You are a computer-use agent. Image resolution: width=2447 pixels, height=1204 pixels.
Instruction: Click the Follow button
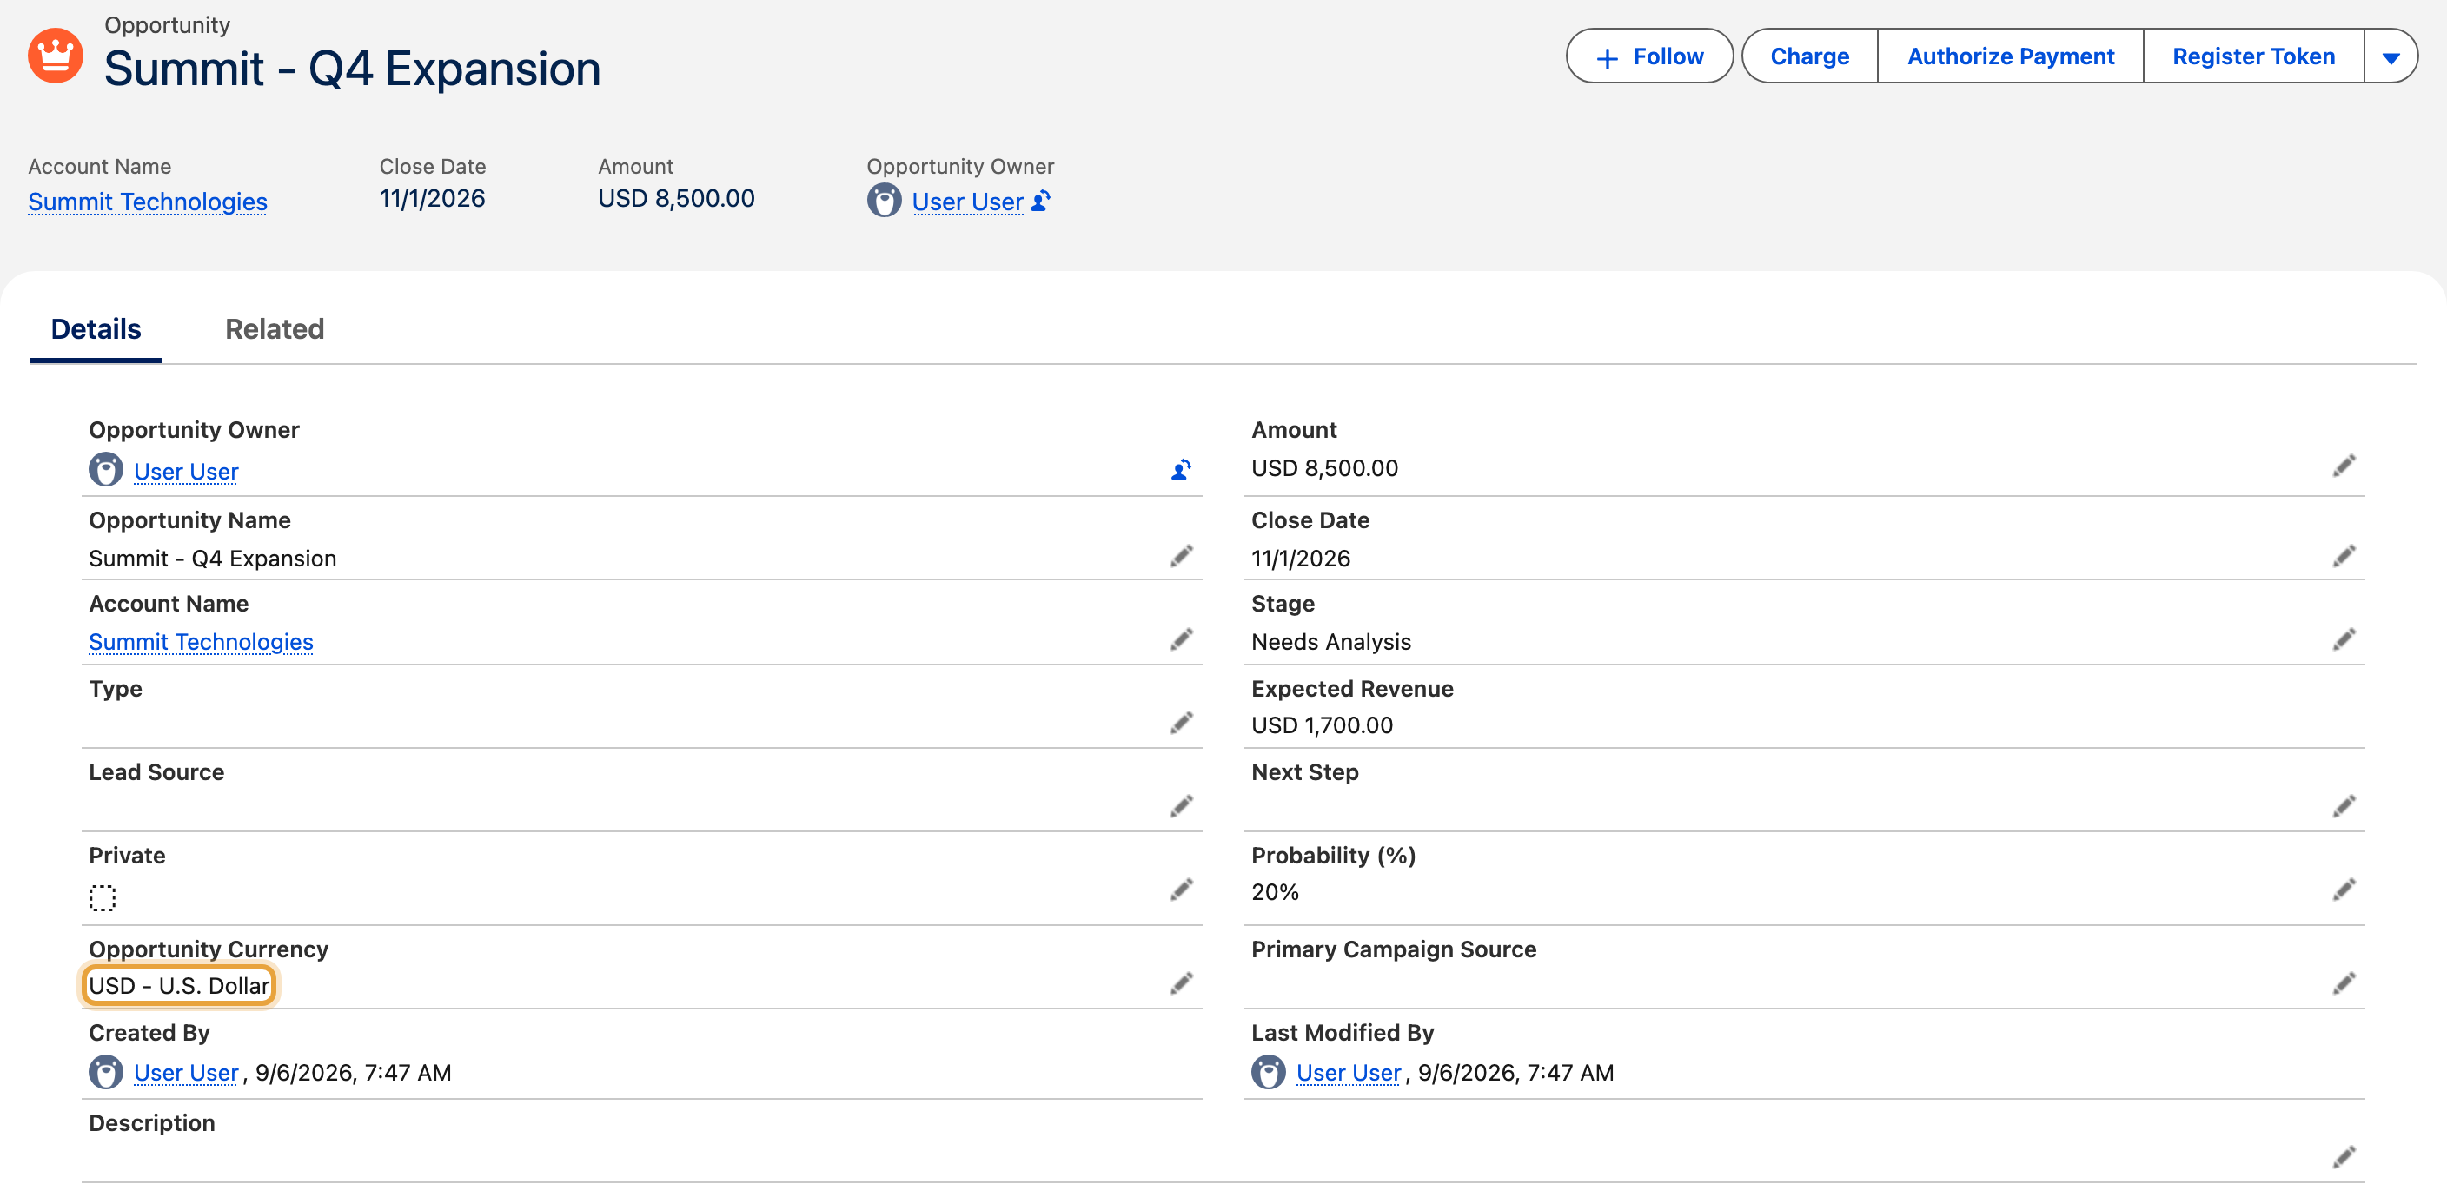pyautogui.click(x=1649, y=57)
